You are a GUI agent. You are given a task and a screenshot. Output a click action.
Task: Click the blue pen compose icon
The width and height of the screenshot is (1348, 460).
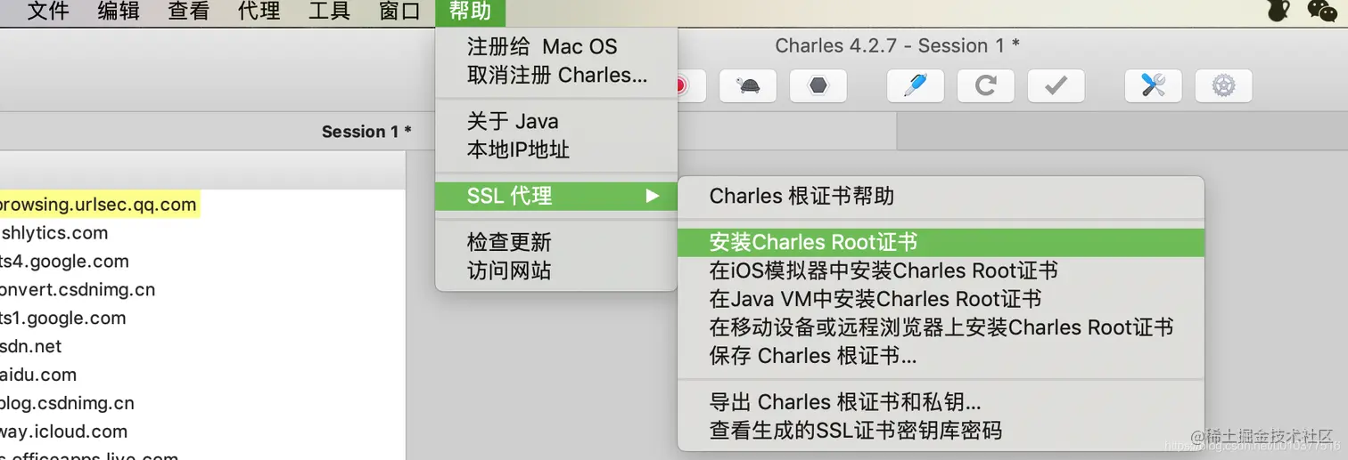point(916,86)
